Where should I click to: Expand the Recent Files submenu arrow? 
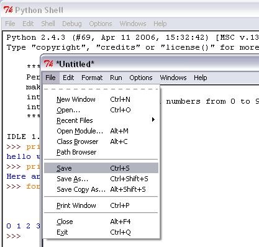pos(153,120)
